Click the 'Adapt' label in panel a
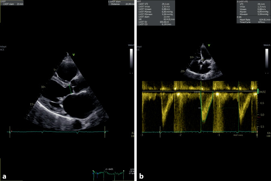Image resolution: width=271 pixels, height=181 pixels. (x=3, y=47)
